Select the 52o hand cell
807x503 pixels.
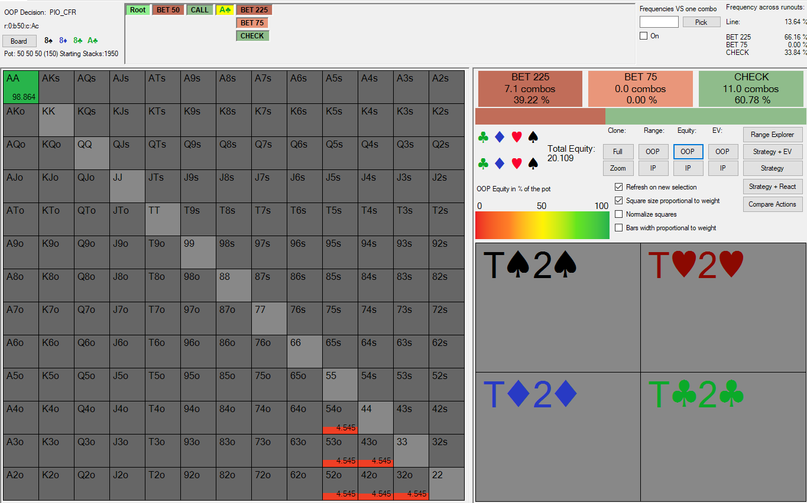point(340,484)
